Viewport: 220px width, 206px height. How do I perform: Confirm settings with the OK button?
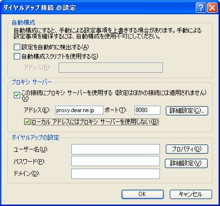[x=143, y=194]
